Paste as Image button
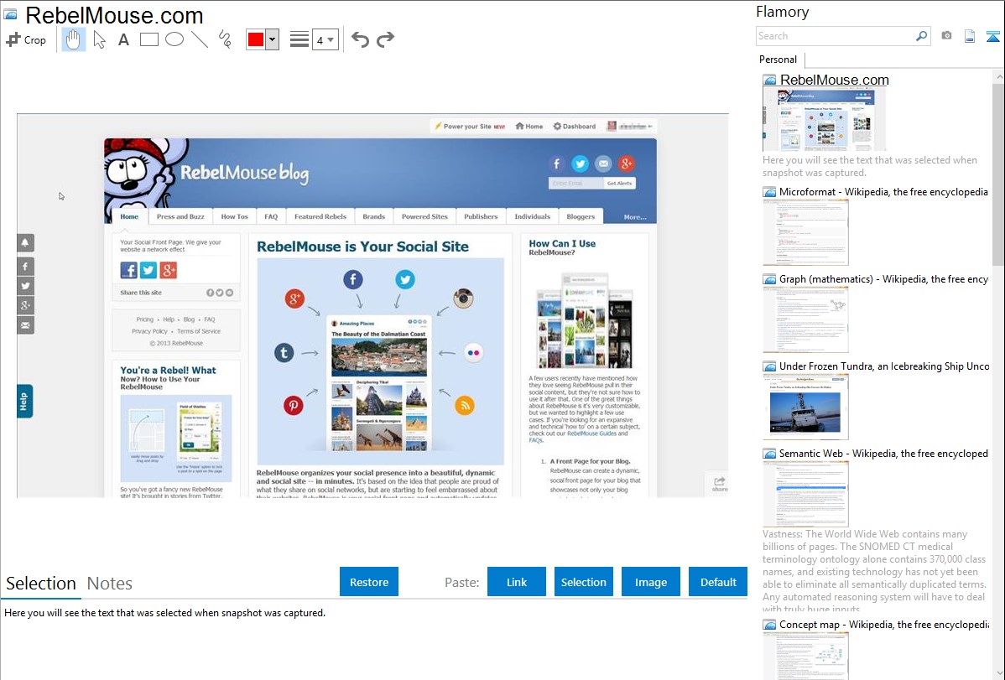Viewport: 1005px width, 680px height. point(650,582)
